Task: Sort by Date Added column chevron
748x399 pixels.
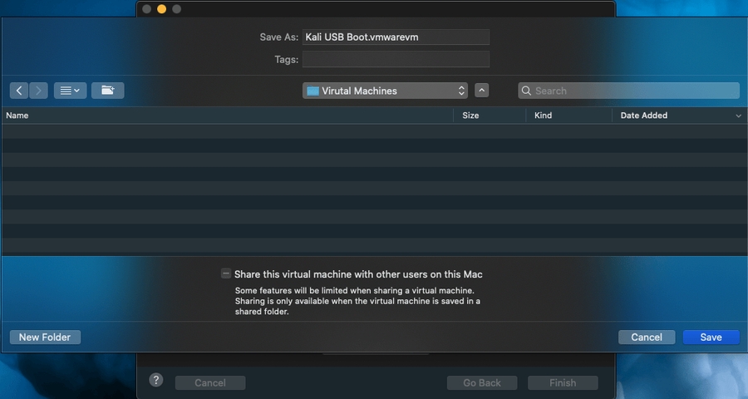Action: [738, 116]
